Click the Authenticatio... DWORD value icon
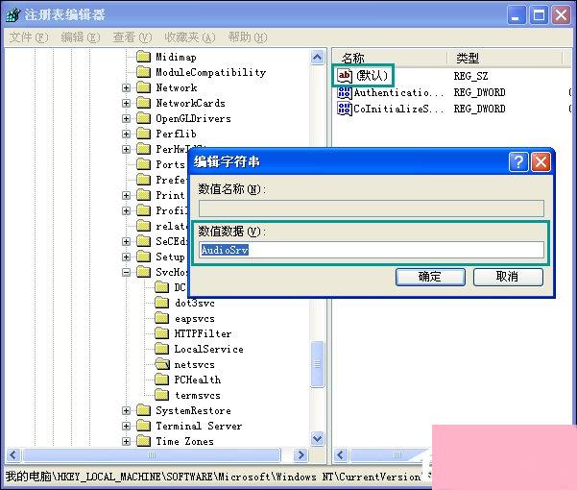 345,92
